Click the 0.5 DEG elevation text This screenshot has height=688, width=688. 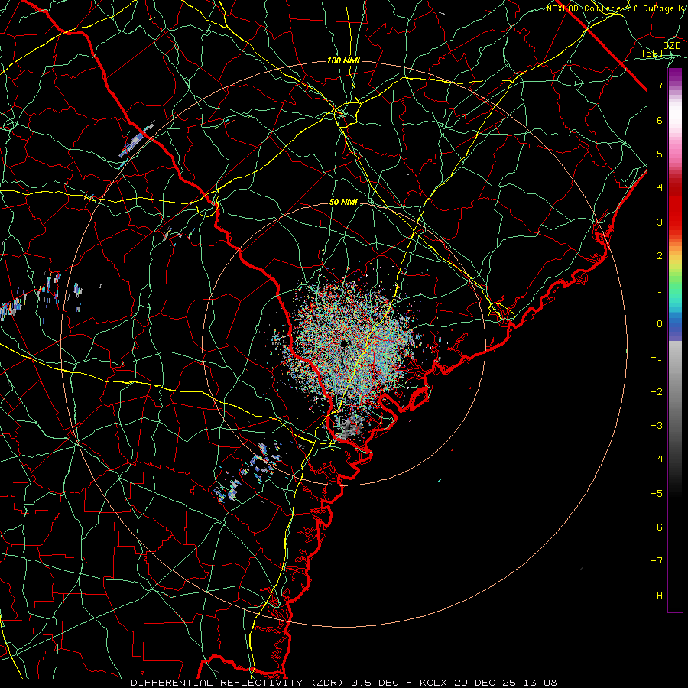point(375,683)
